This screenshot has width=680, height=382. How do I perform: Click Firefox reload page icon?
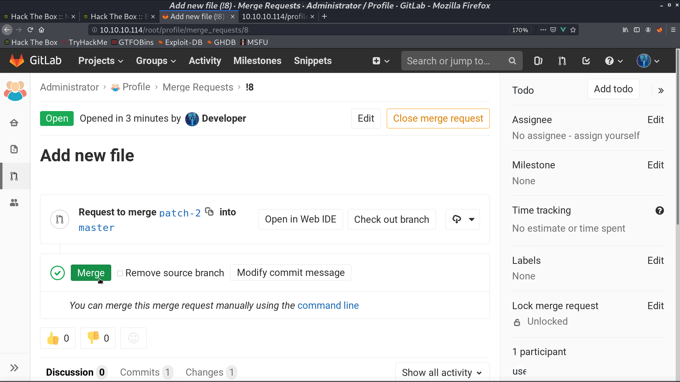pos(30,30)
